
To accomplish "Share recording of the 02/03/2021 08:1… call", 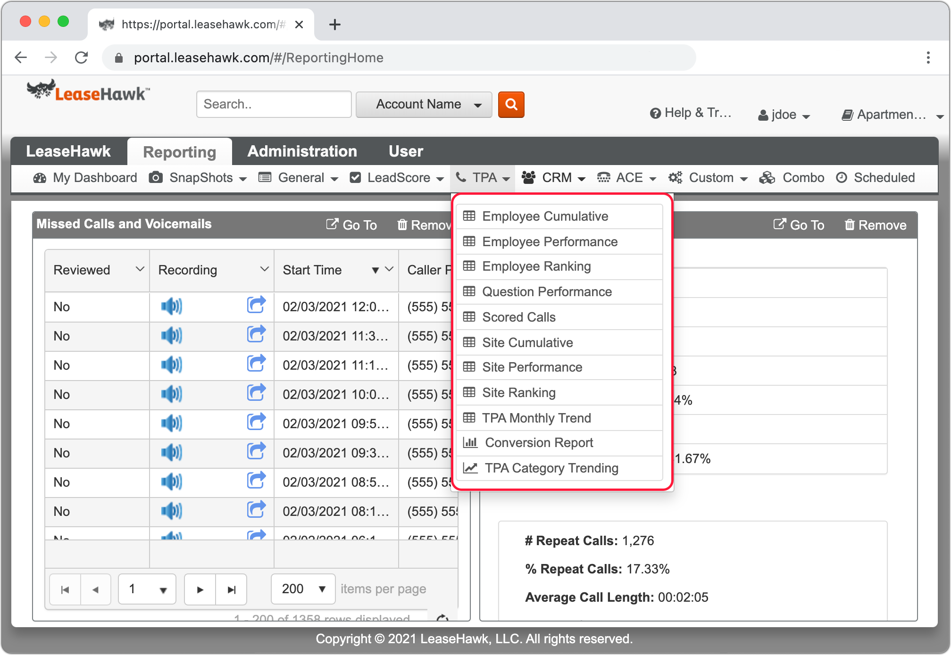I will pyautogui.click(x=256, y=509).
